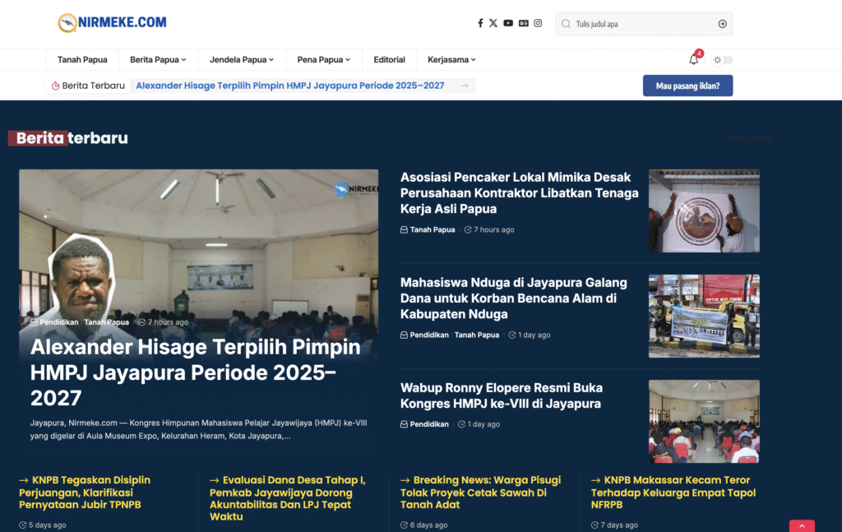Screen dimensions: 842x532
Task: Click the "Mau pasang iklan?" button
Action: pyautogui.click(x=687, y=86)
